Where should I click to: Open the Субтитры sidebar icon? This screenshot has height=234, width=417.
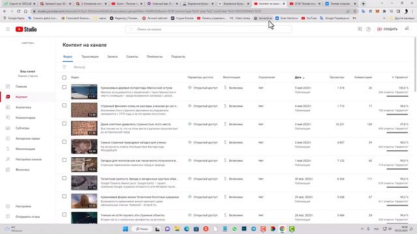coord(8,128)
